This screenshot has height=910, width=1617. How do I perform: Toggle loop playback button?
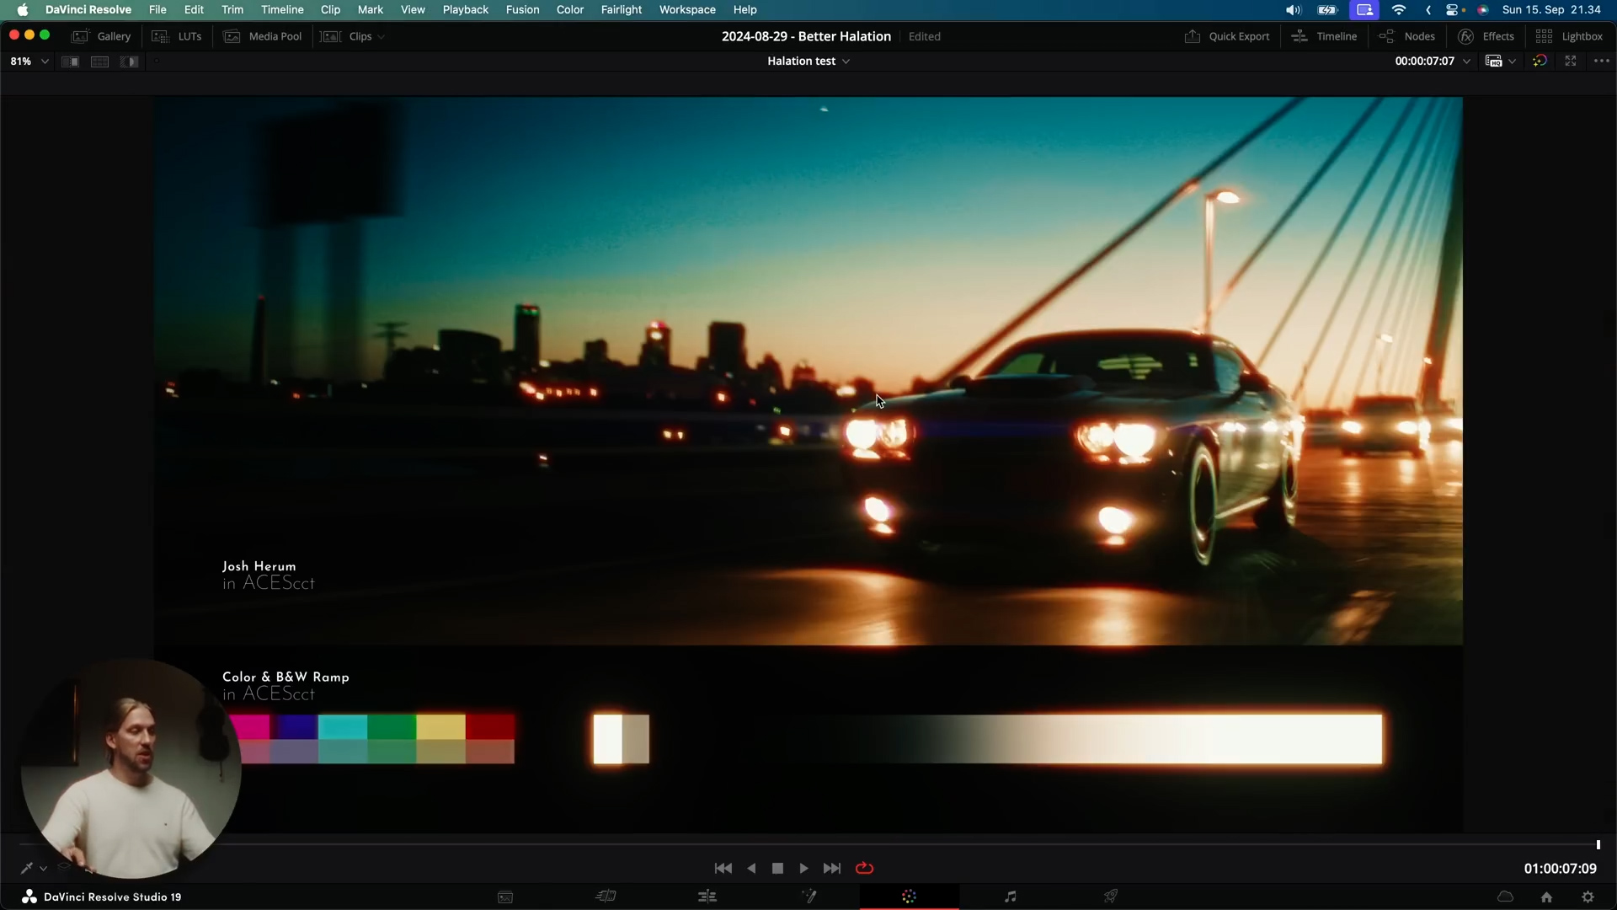864,868
